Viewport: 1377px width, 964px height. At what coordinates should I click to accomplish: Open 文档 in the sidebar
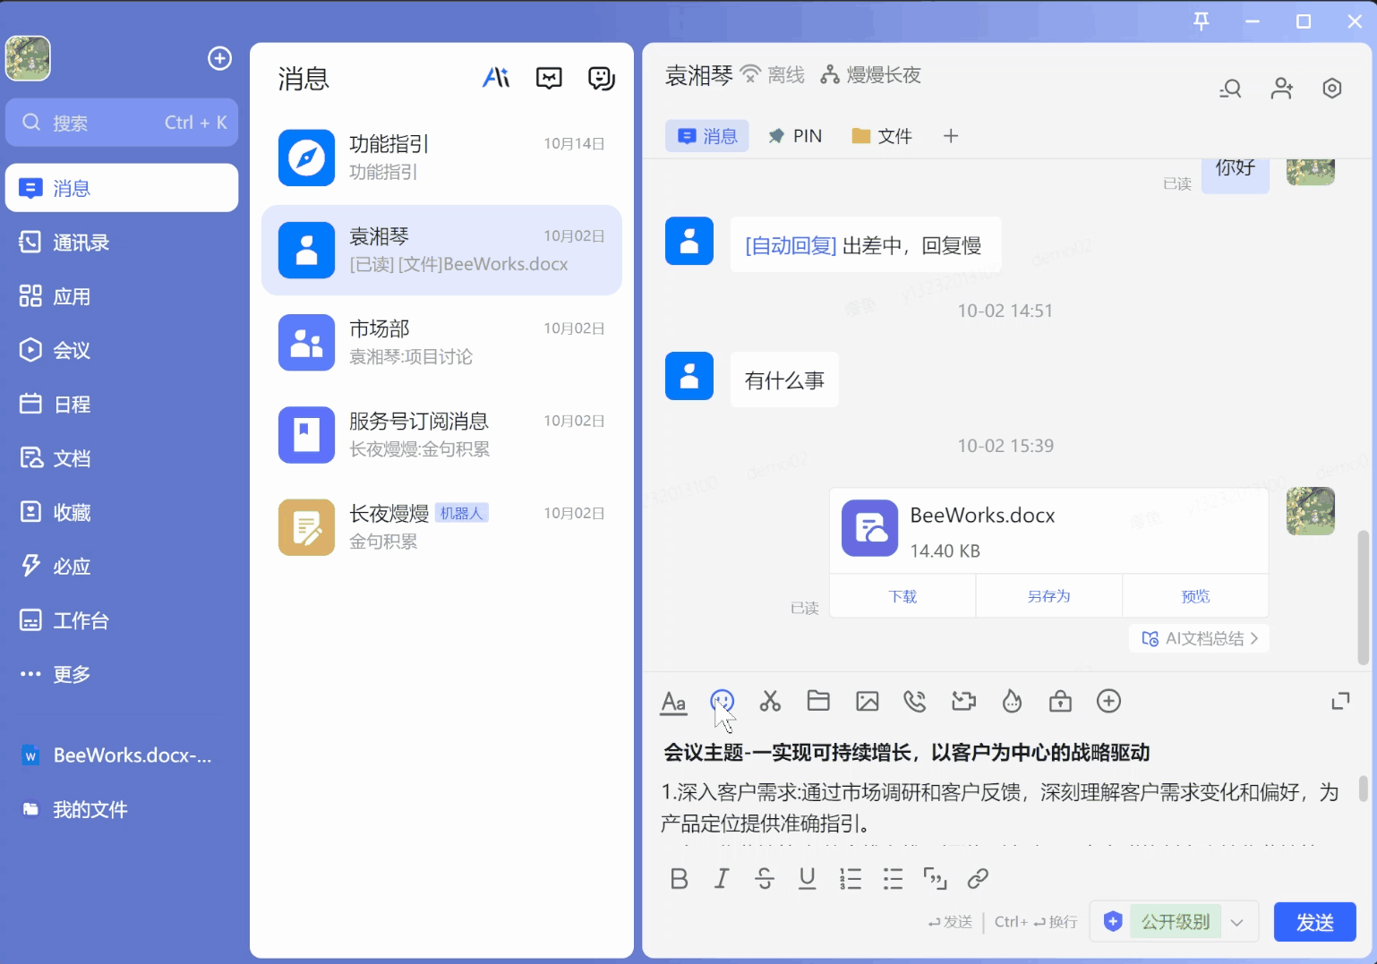click(x=122, y=458)
